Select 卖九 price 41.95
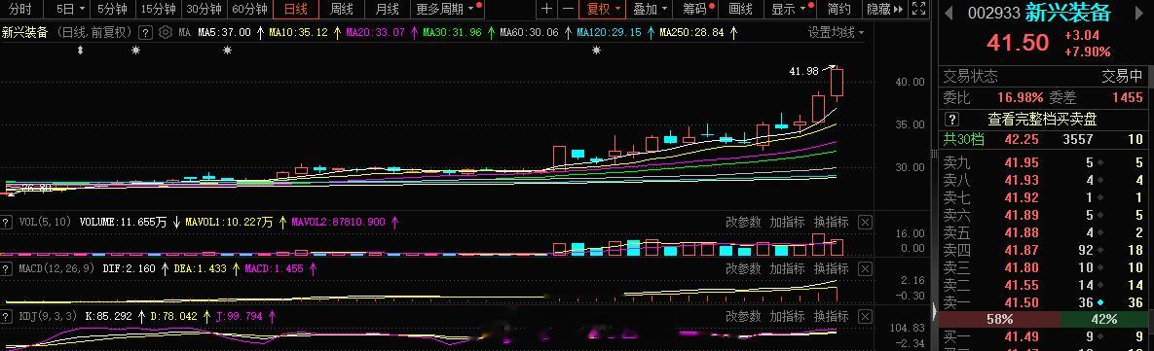Image resolution: width=1154 pixels, height=351 pixels. [1022, 163]
